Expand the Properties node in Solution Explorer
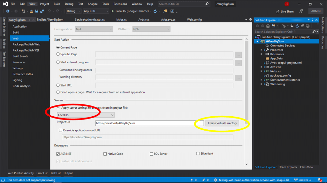327x183 pixels. 261,50
